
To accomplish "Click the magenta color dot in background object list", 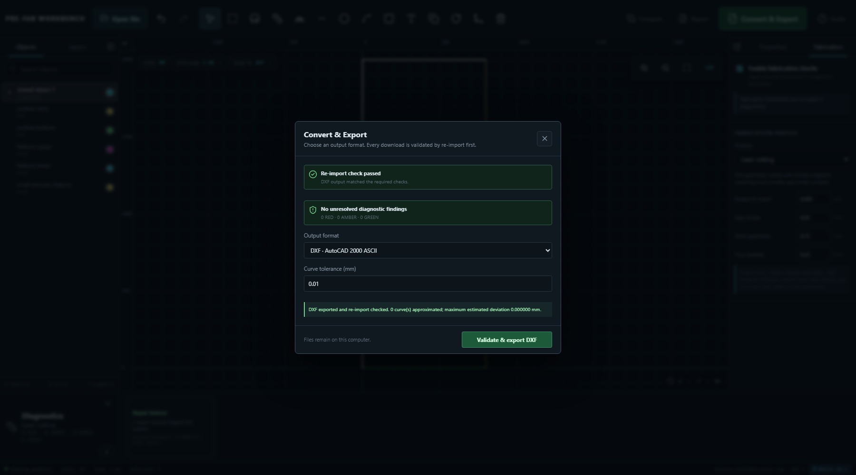I will (110, 149).
